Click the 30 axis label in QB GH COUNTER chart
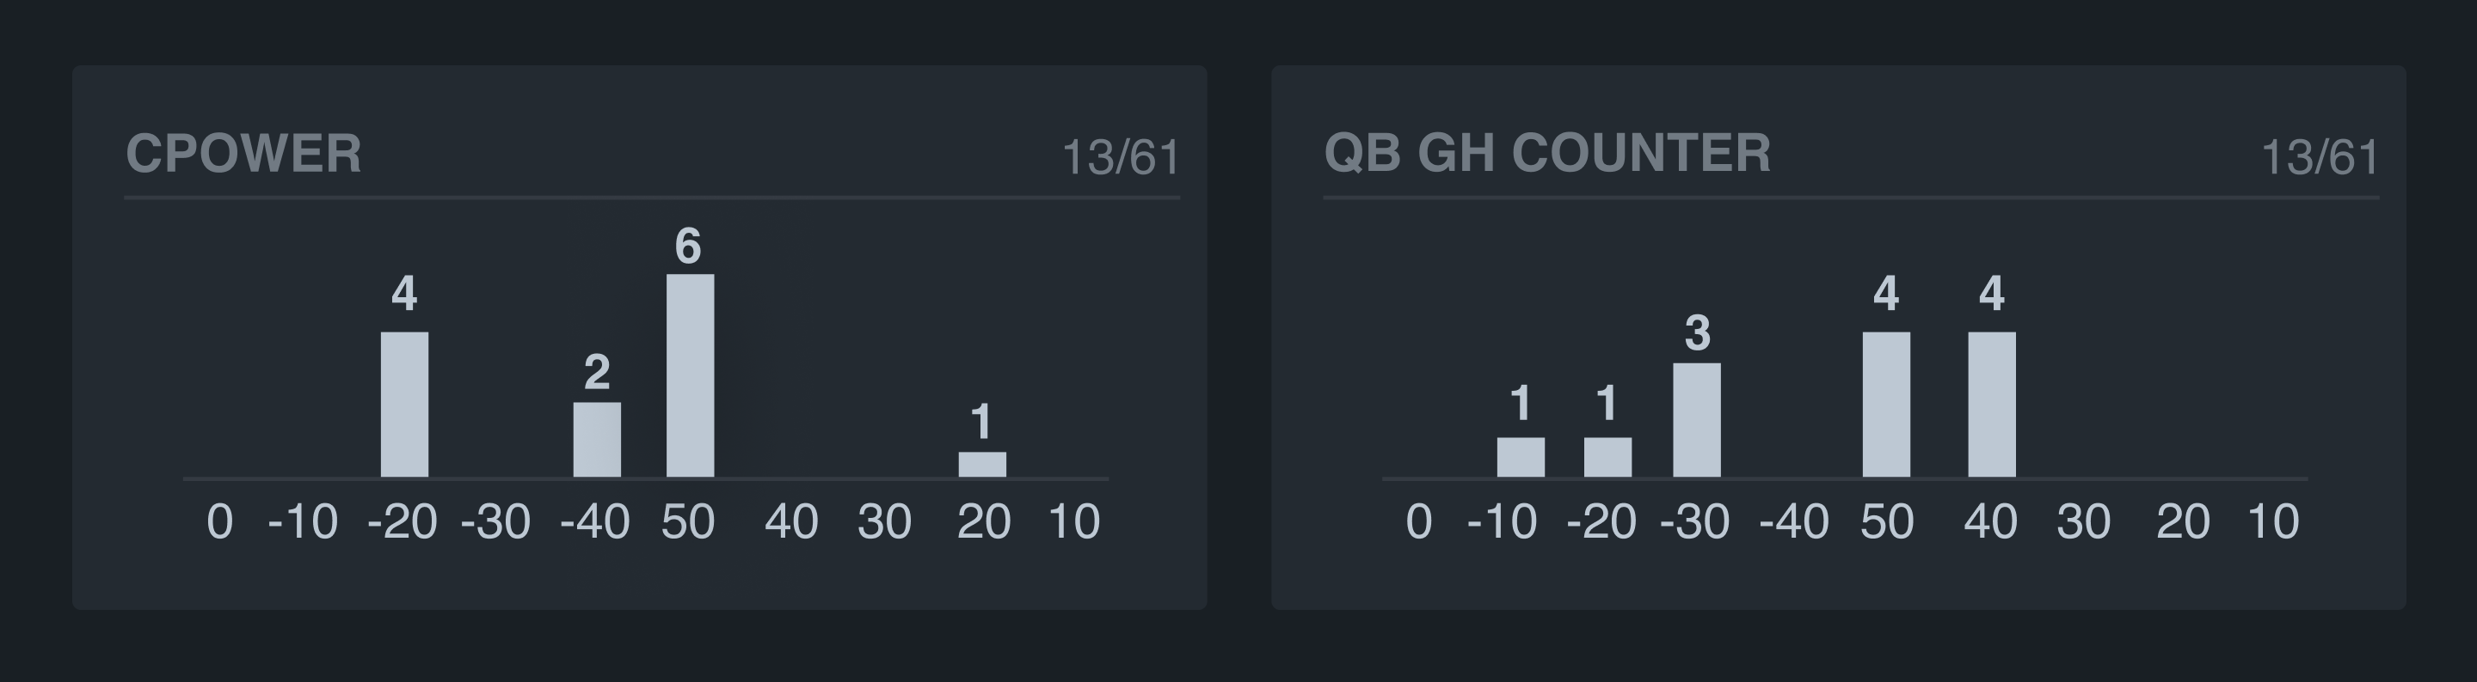The height and width of the screenshot is (682, 2477). click(x=2084, y=522)
